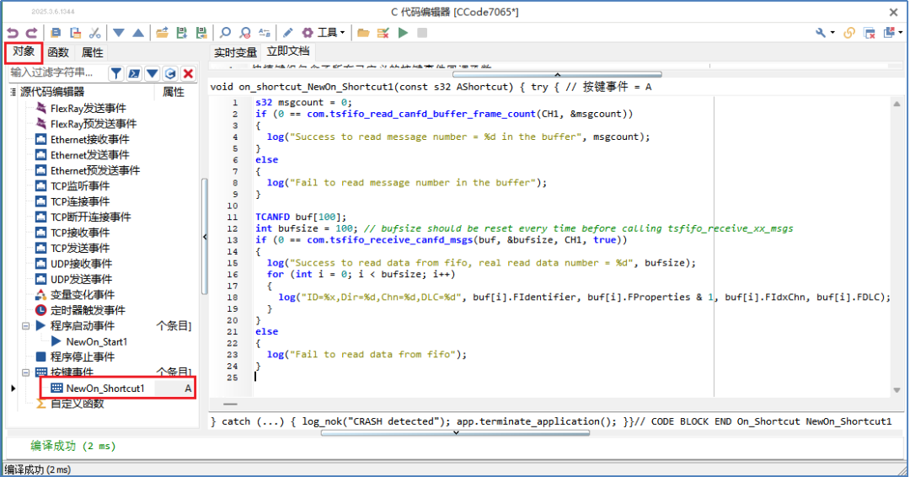910x477 pixels.
Task: Focus the 输入过滤字符串 filter input
Action: [x=57, y=72]
